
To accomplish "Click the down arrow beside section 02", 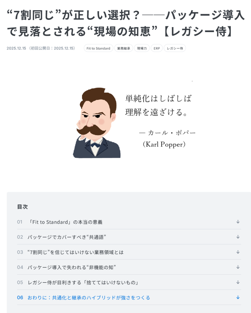I will 238,237.
